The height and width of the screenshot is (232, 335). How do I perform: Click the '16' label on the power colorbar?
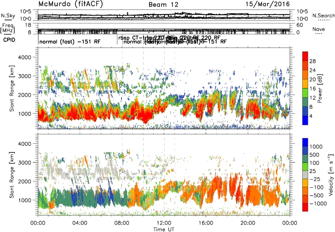coord(312,89)
